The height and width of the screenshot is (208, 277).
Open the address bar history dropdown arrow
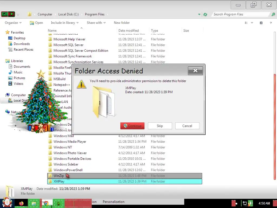[199, 14]
